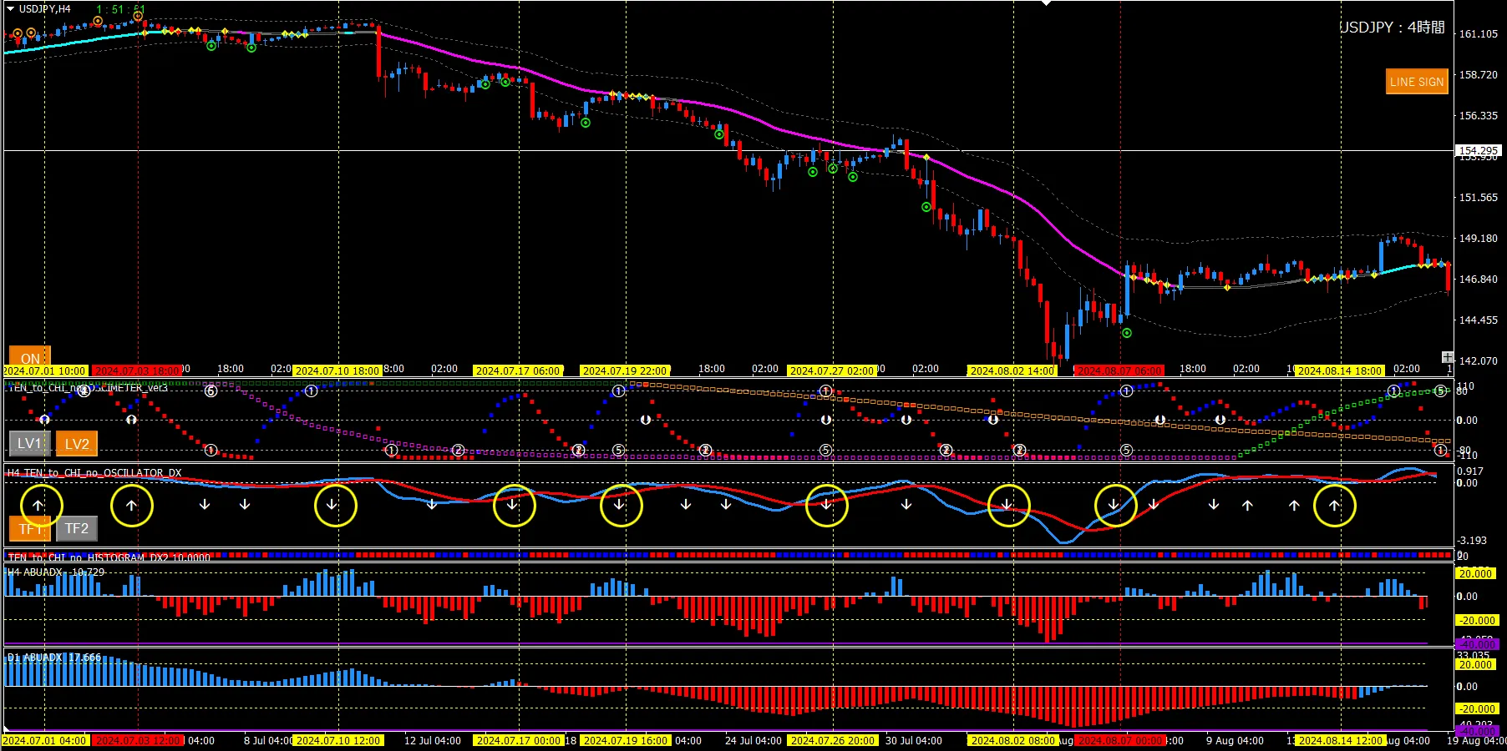This screenshot has height=751, width=1507.
Task: Click the 2024.07.19 22:00 date marker
Action: click(x=626, y=370)
